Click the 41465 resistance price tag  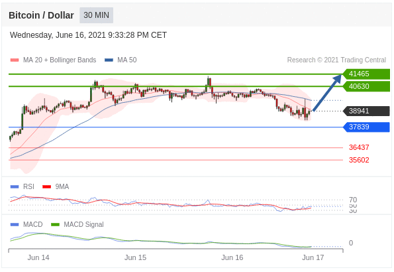pos(366,74)
